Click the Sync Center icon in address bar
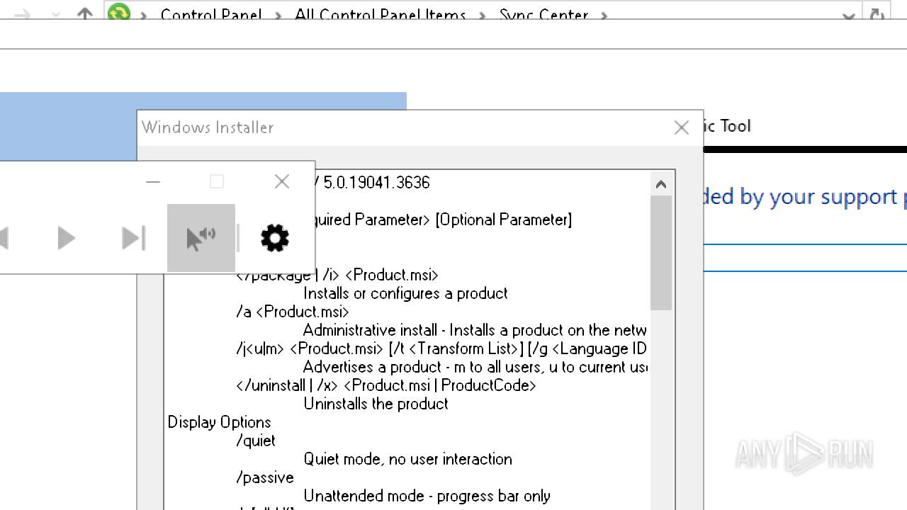Image resolution: width=907 pixels, height=510 pixels. tap(119, 13)
